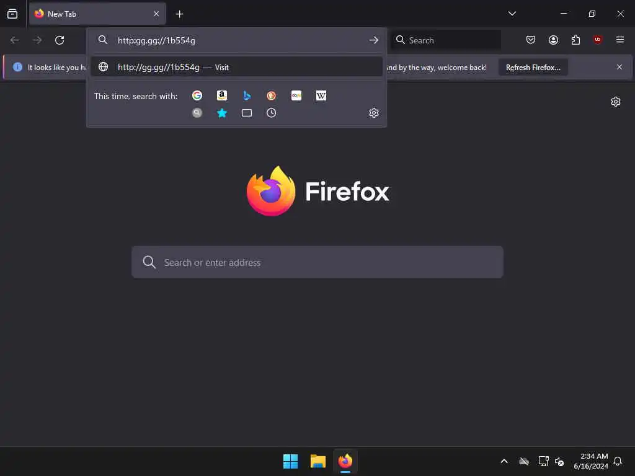Image resolution: width=635 pixels, height=476 pixels.
Task: Search this time with eBay
Action: pos(296,95)
